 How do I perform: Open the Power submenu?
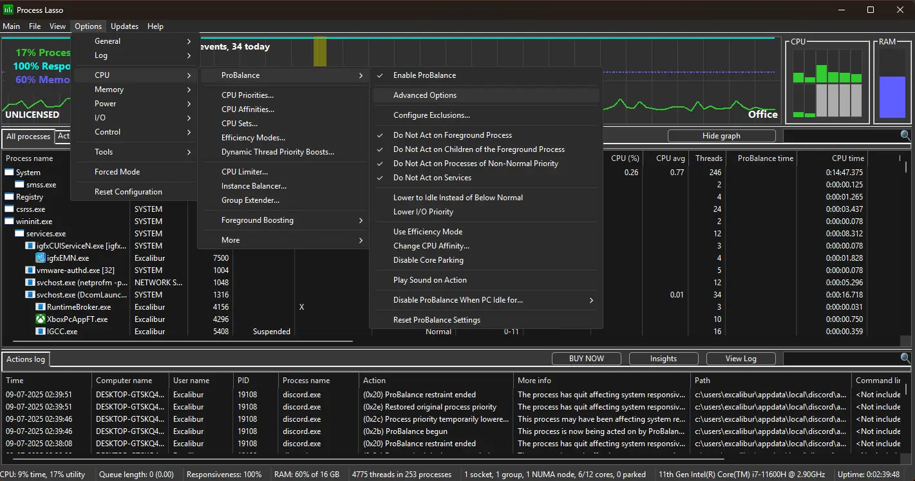tap(135, 104)
